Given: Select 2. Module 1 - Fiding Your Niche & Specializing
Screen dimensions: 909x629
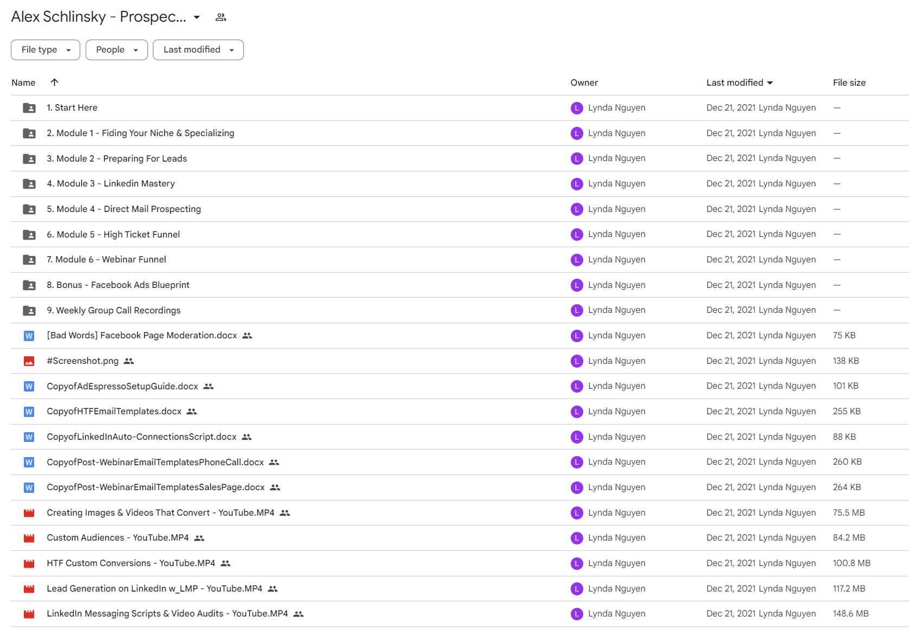Looking at the screenshot, I should coord(140,133).
